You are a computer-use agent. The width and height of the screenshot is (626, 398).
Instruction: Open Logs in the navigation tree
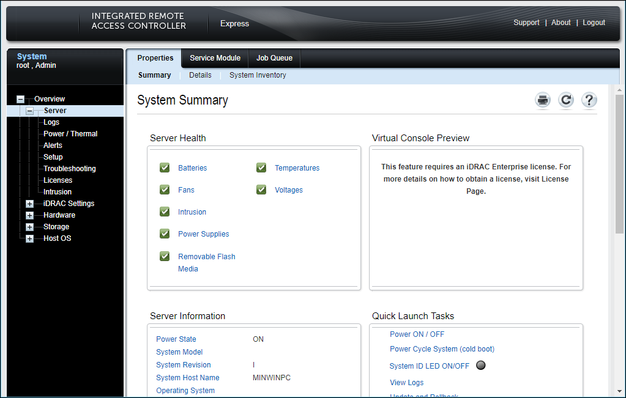coord(51,122)
